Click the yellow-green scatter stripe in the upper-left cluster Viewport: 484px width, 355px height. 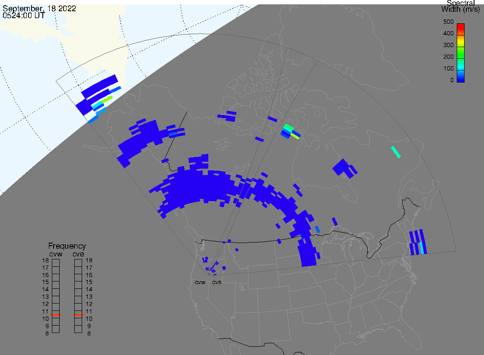tap(107, 99)
